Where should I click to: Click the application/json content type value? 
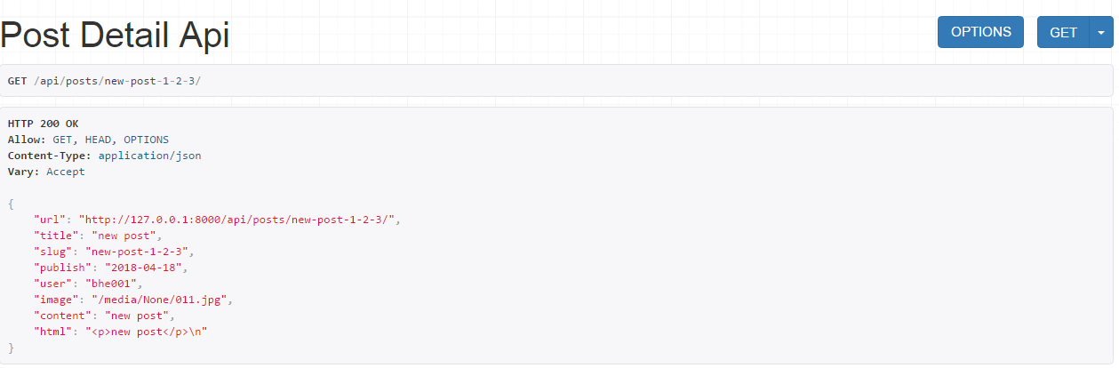[149, 156]
